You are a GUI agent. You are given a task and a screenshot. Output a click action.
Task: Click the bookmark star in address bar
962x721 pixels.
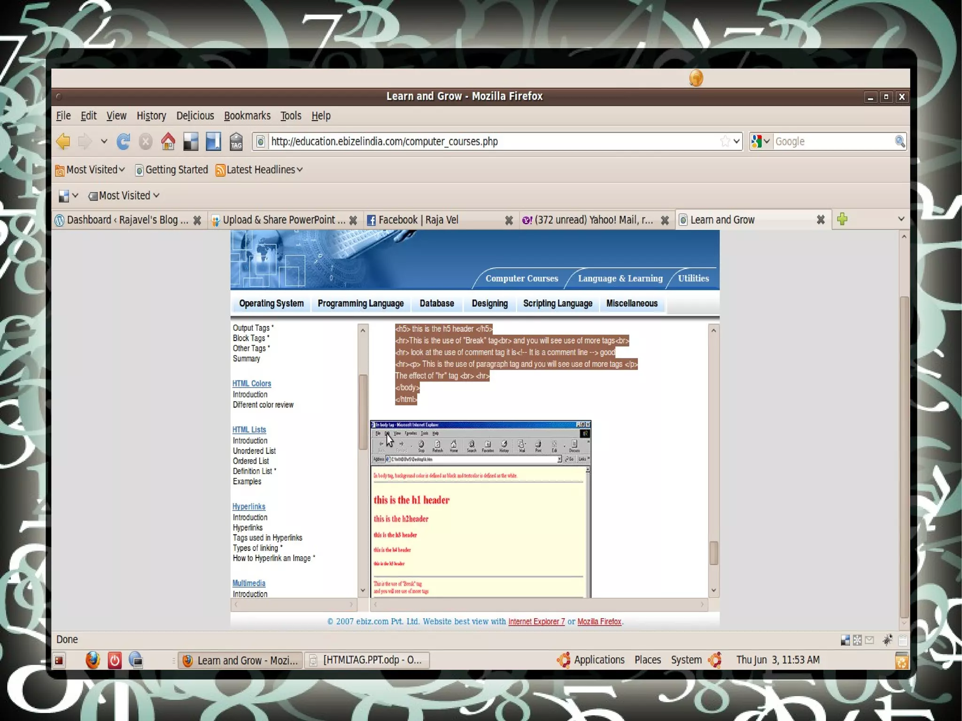(725, 141)
